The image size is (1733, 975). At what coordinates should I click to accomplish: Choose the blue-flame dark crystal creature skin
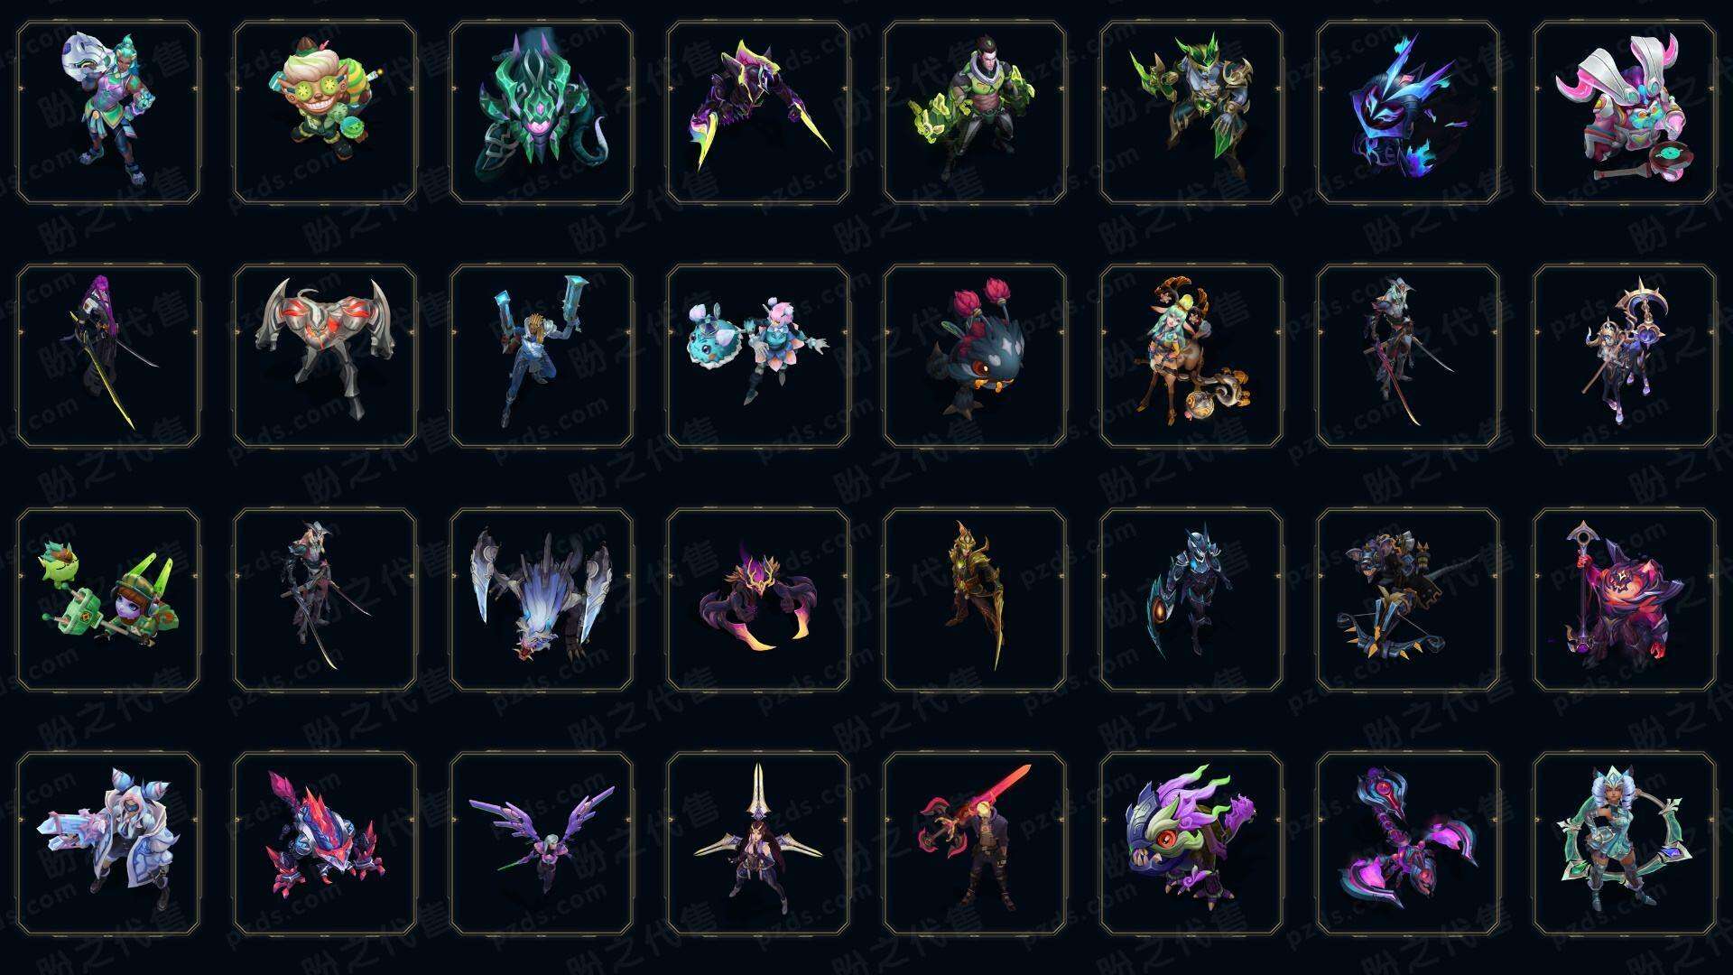pos(1408,113)
